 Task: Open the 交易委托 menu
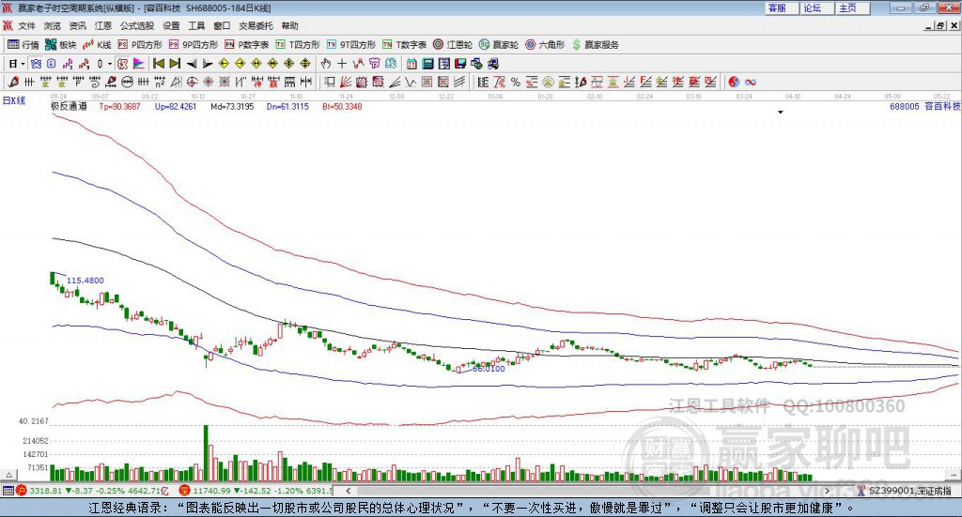[256, 25]
